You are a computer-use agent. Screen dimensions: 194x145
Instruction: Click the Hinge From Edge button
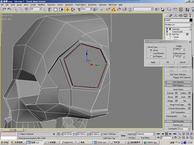pyautogui.click(x=177, y=105)
